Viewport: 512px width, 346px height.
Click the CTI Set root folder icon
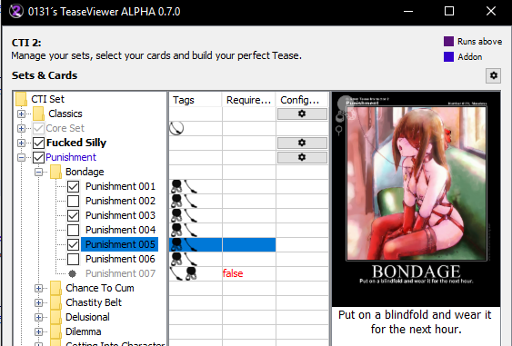pos(21,99)
